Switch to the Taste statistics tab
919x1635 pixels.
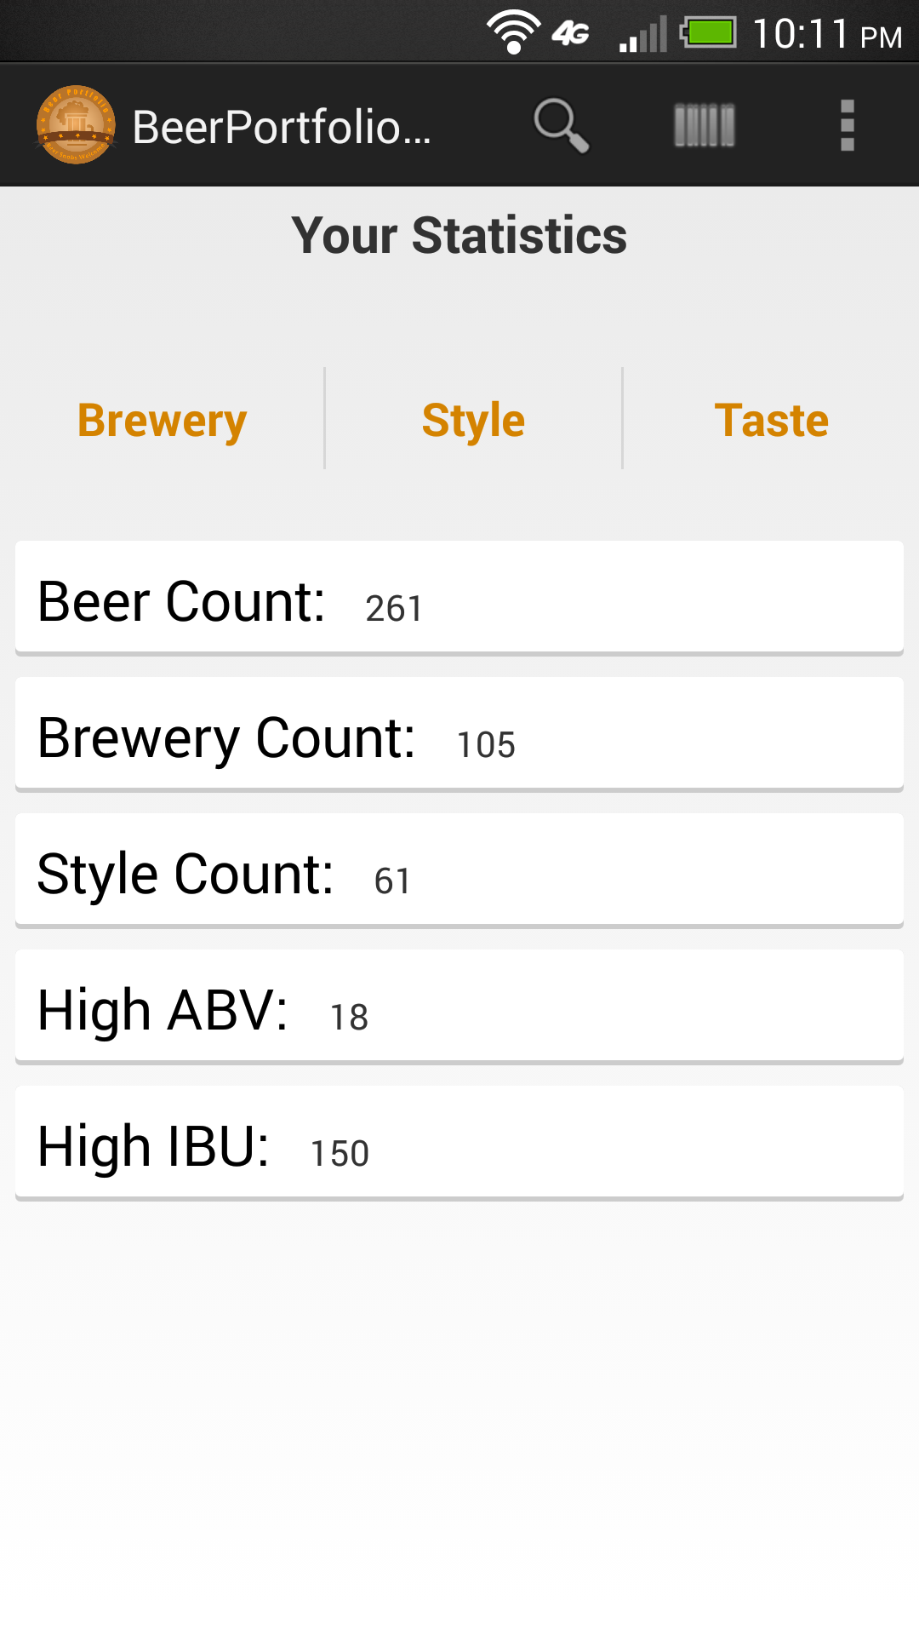tap(771, 420)
